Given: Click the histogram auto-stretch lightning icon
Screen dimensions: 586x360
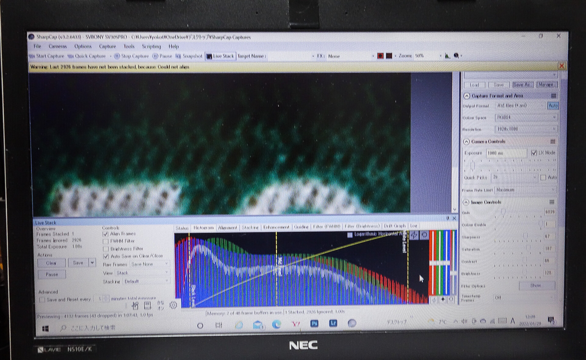Looking at the screenshot, I should (x=414, y=235).
